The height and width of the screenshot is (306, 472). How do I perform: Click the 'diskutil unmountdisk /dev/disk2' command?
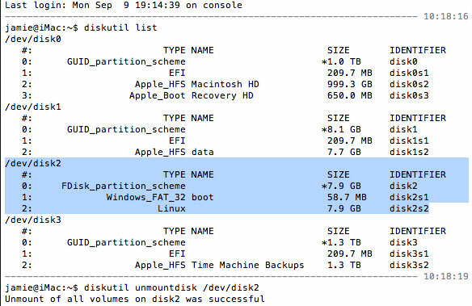tap(171, 287)
